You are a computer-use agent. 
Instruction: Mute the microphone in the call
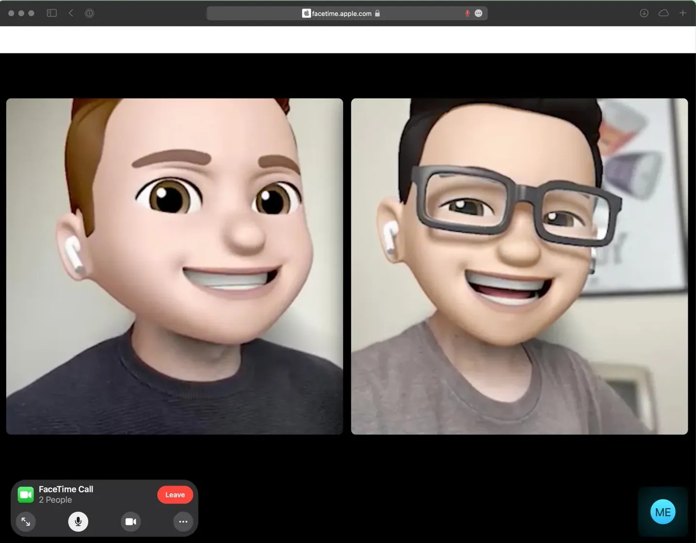coord(78,522)
